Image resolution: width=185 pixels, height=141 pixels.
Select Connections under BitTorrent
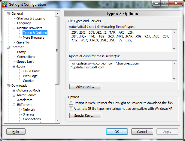(x=32, y=119)
